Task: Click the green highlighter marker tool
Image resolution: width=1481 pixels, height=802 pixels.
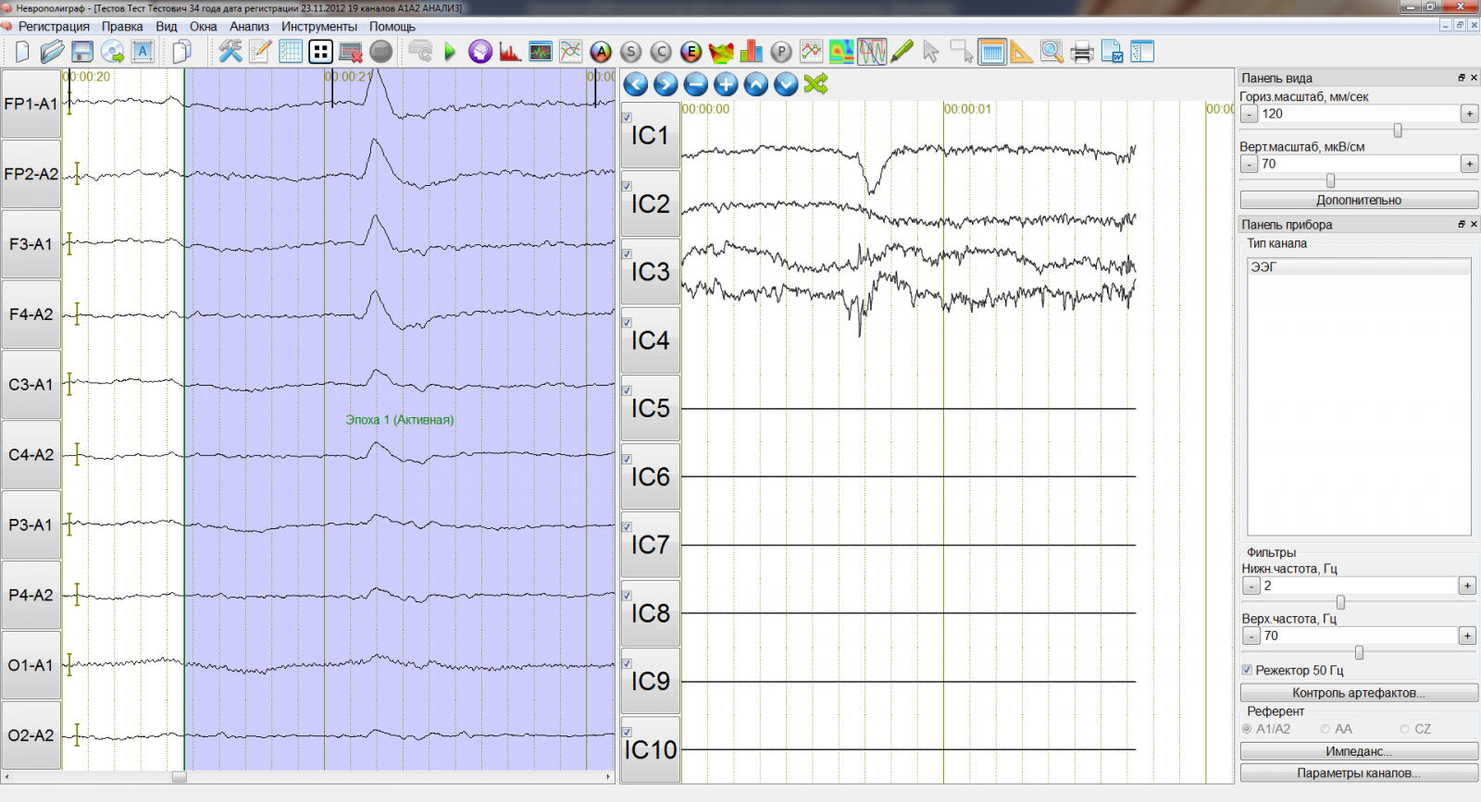Action: [902, 52]
